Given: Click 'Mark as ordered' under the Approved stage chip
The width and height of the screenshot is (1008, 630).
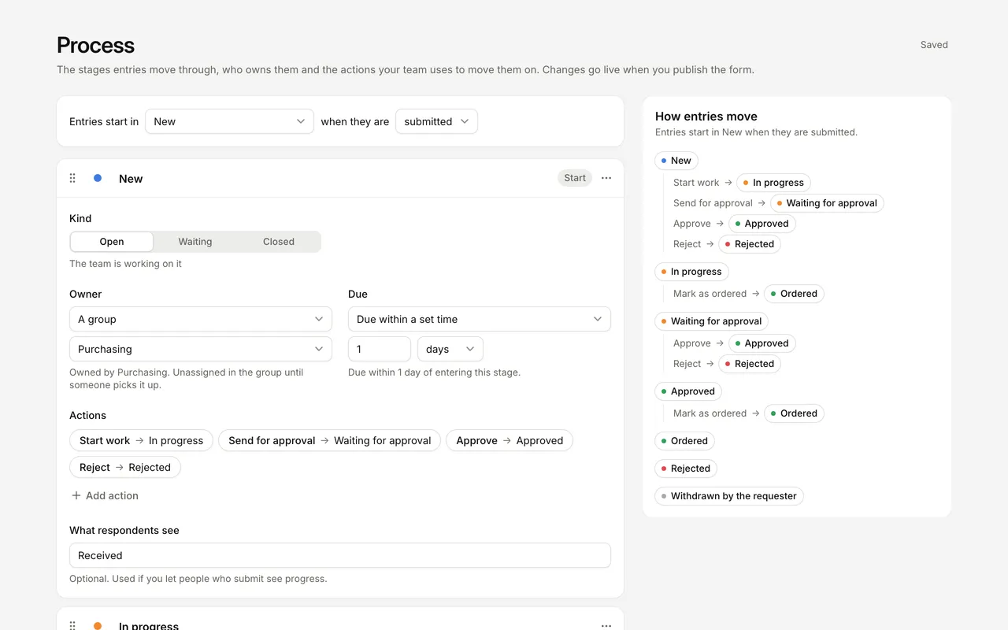Looking at the screenshot, I should point(710,413).
